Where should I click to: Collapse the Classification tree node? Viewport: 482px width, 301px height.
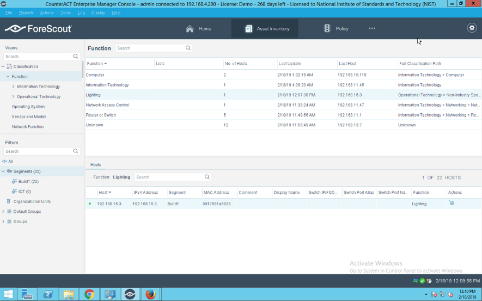pos(3,66)
